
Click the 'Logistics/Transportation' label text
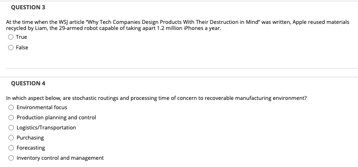point(46,128)
